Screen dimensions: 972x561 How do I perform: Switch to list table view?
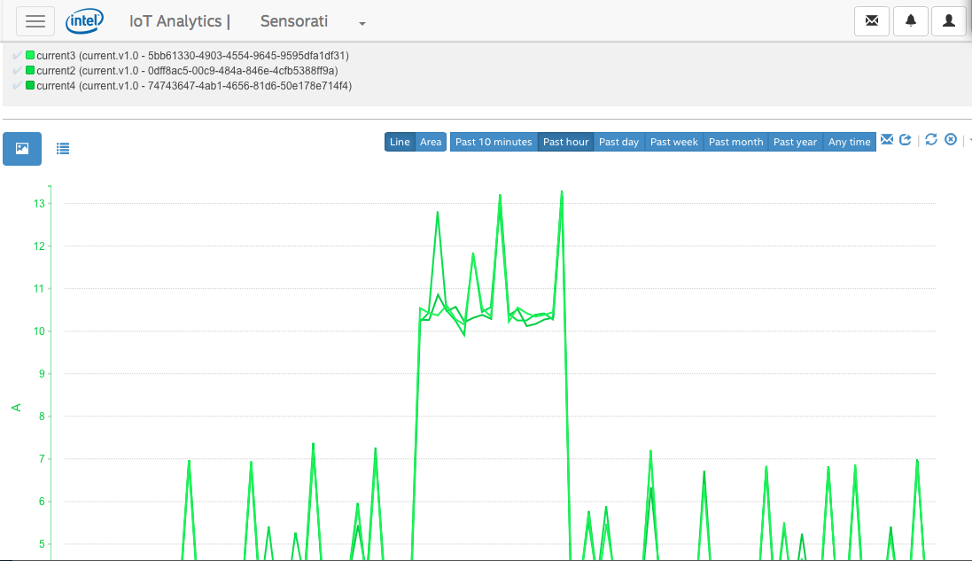point(63,149)
